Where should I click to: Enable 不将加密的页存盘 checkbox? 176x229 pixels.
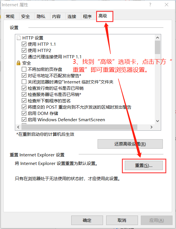pyautogui.click(x=24, y=69)
